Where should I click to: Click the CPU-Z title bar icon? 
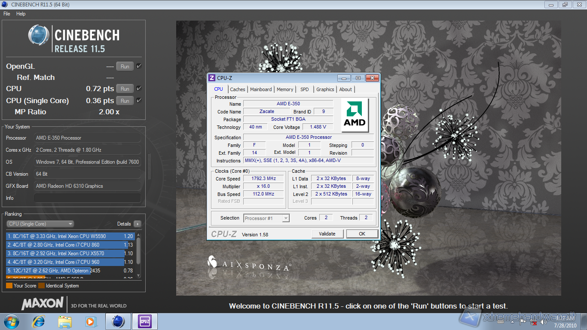[x=212, y=78]
